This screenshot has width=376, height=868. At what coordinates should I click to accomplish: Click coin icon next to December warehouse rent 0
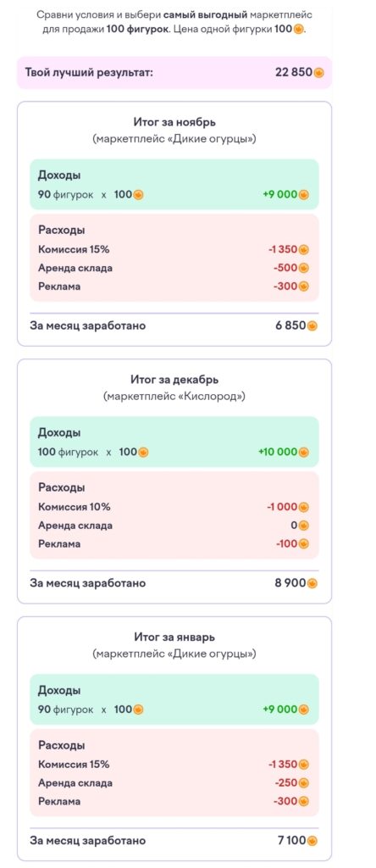(x=303, y=526)
